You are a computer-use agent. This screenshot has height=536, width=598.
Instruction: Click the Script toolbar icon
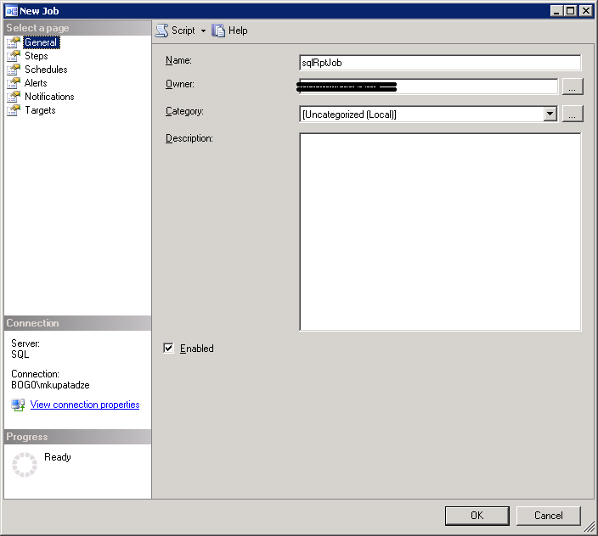161,31
